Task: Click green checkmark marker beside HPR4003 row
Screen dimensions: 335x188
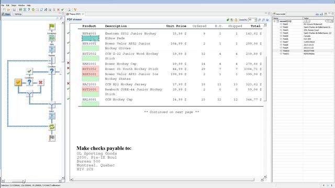Action: click(x=68, y=33)
